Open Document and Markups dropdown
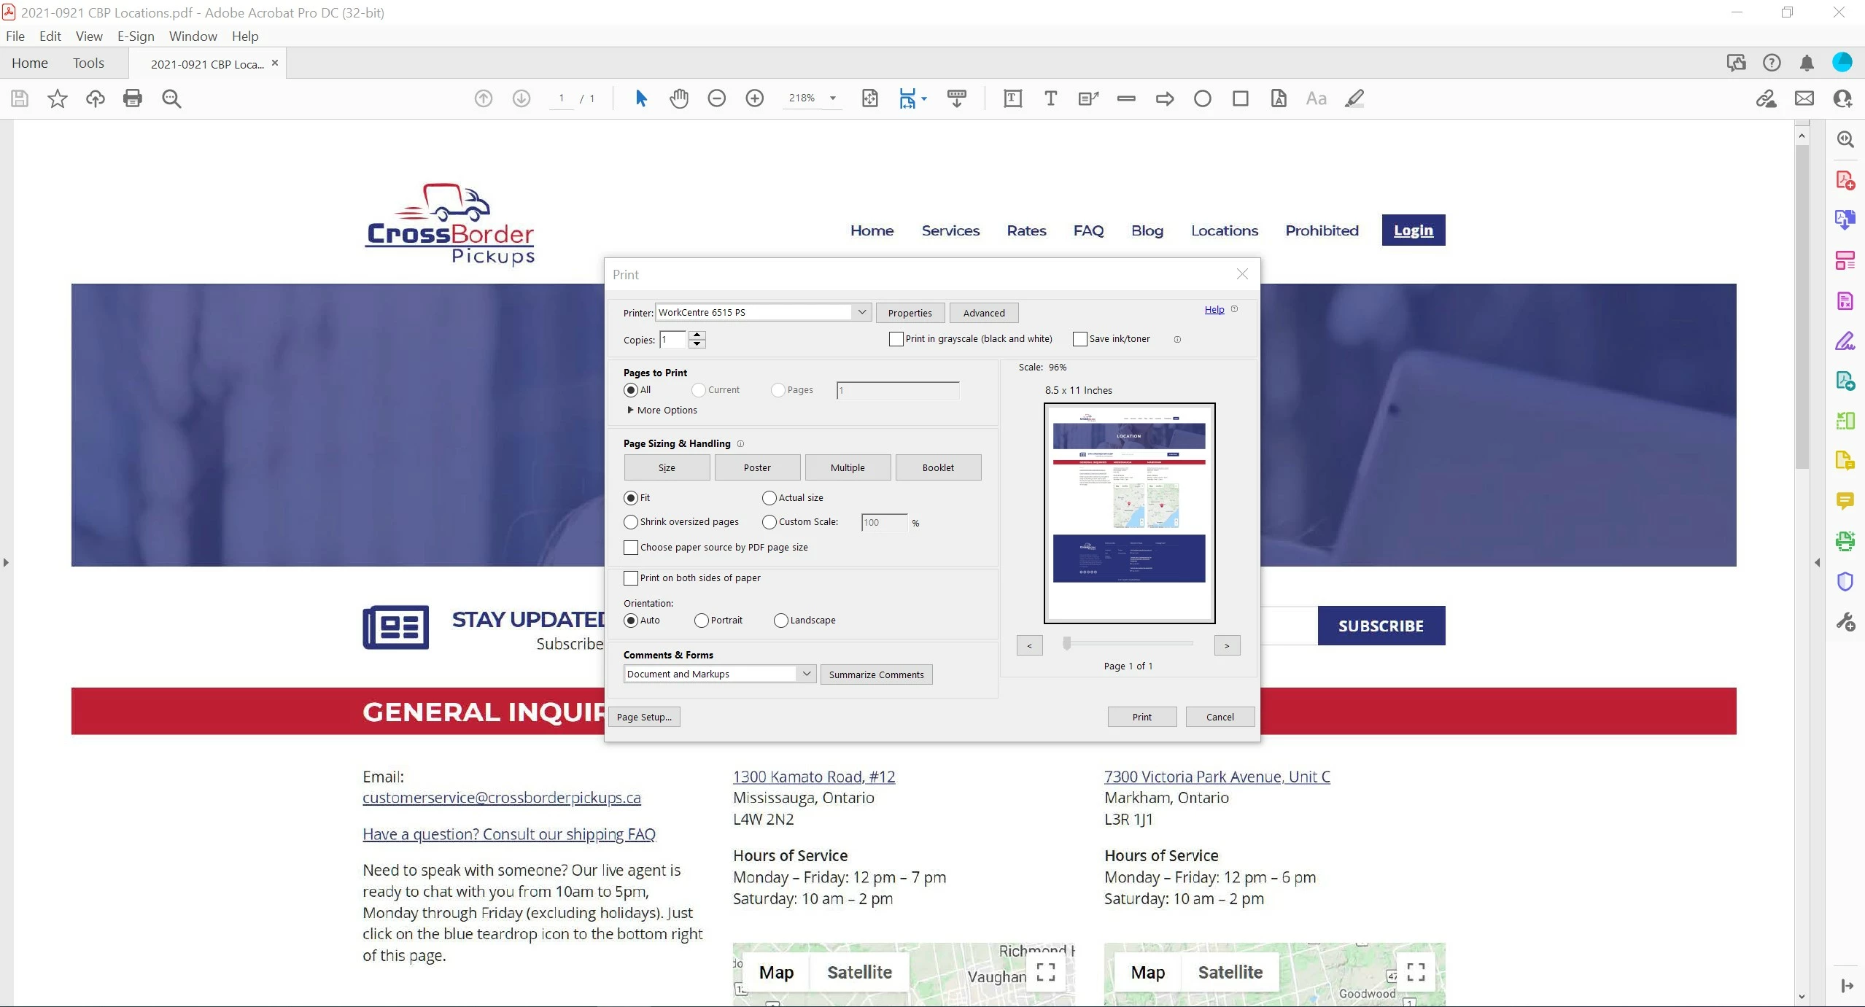This screenshot has height=1007, width=1865. pos(806,674)
